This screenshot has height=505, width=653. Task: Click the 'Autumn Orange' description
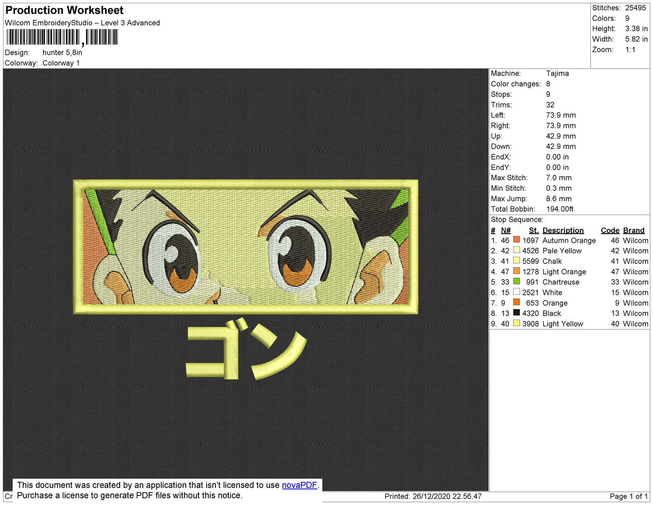[569, 241]
